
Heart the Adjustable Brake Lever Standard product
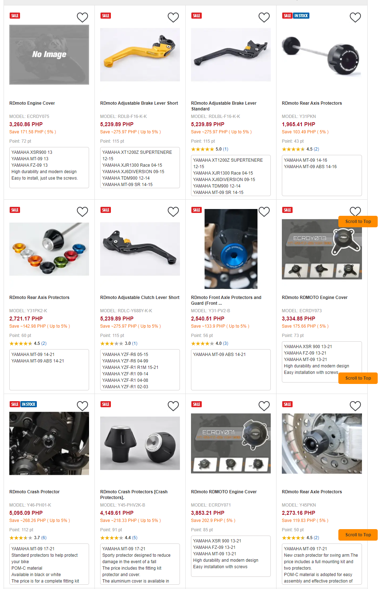[x=264, y=17]
